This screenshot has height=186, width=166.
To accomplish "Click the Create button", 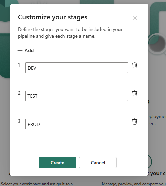I will coord(57,163).
